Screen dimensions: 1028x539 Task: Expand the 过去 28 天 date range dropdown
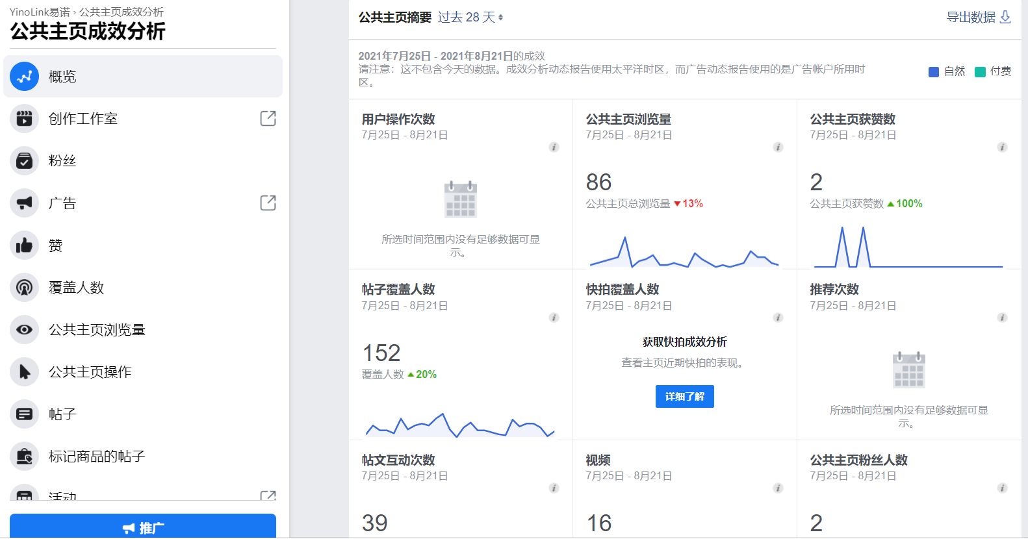[470, 18]
